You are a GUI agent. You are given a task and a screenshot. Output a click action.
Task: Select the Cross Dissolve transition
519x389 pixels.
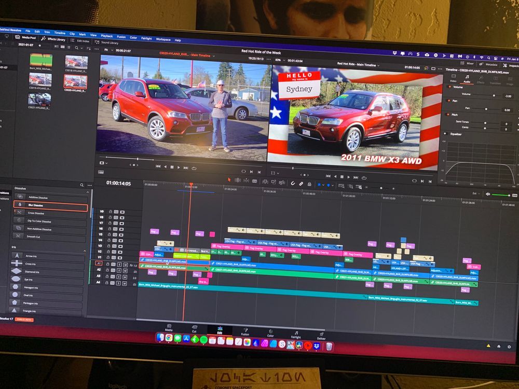coord(51,213)
